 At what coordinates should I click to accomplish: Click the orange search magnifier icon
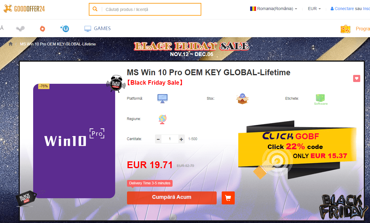pos(95,9)
